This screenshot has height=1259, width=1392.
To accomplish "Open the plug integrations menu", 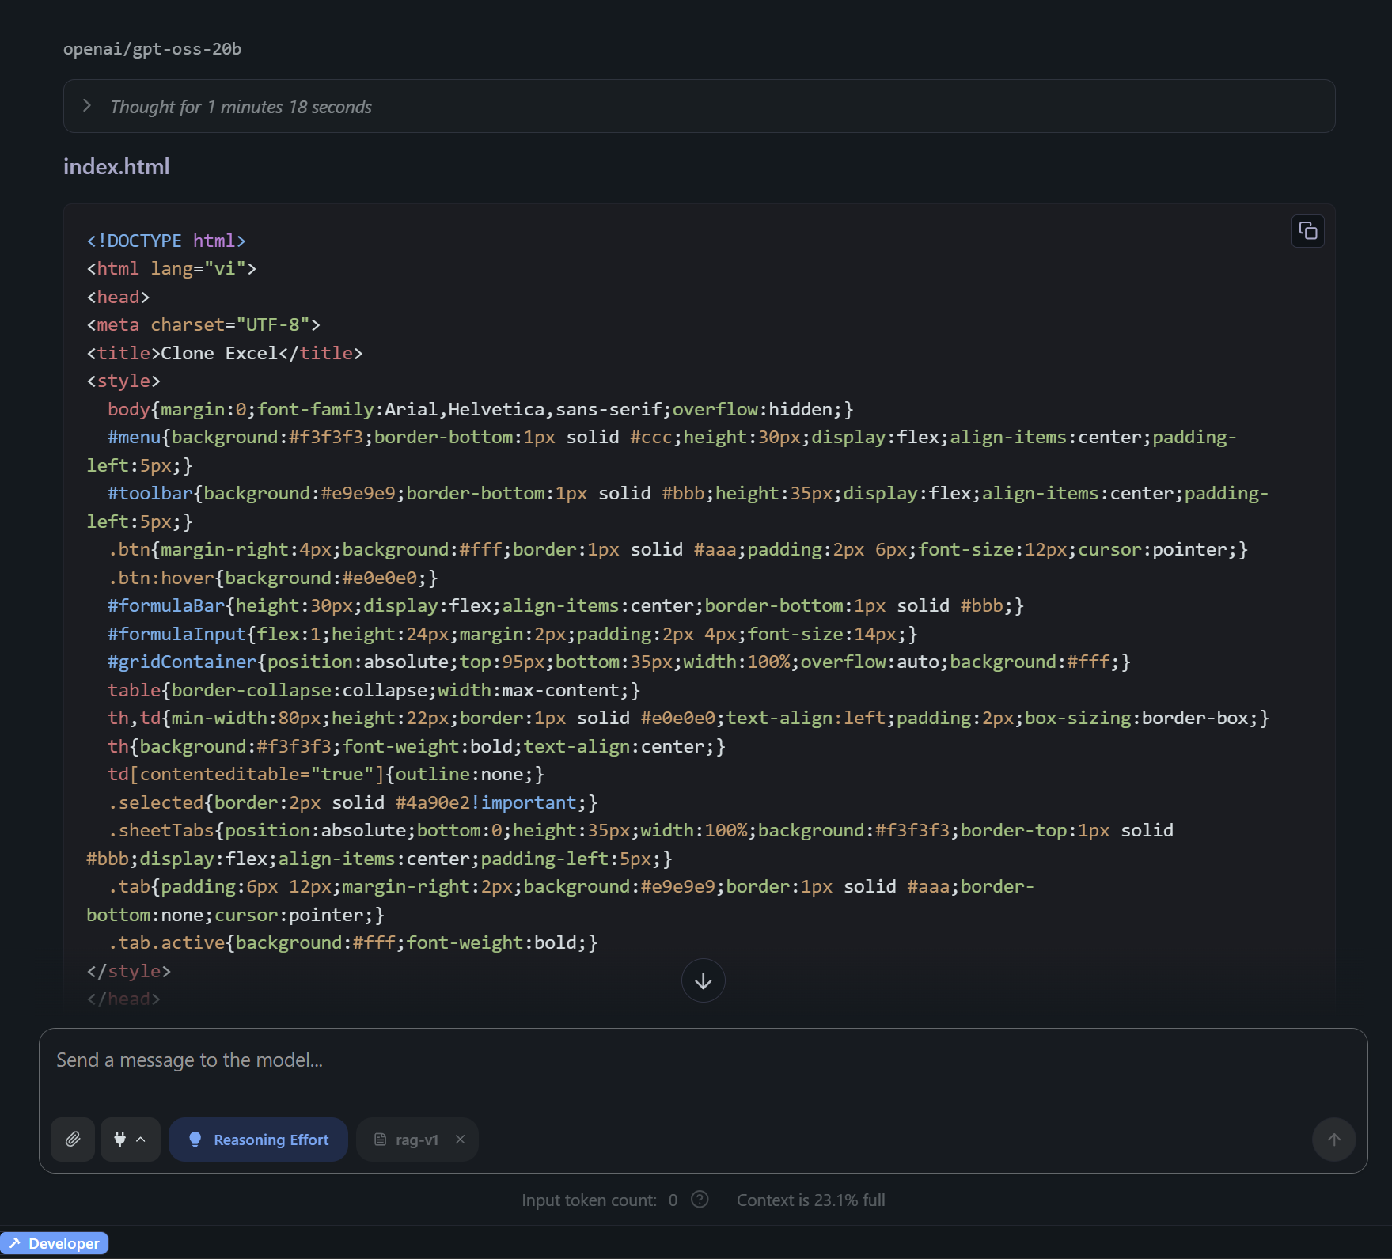I will (x=130, y=1140).
